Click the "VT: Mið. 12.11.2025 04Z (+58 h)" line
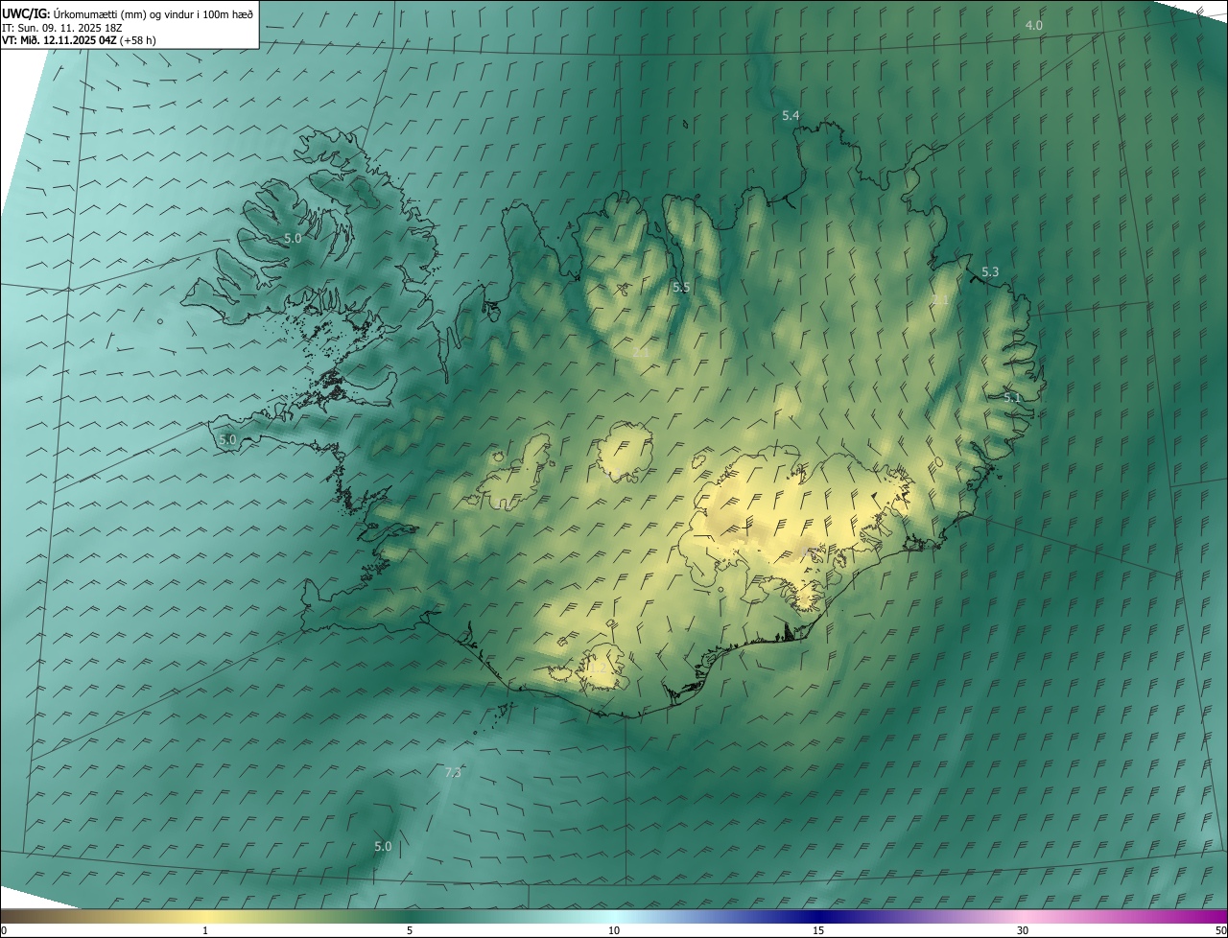 tap(79, 39)
